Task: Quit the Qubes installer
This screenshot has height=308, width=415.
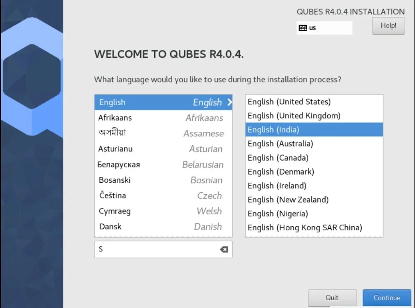Action: (332, 298)
